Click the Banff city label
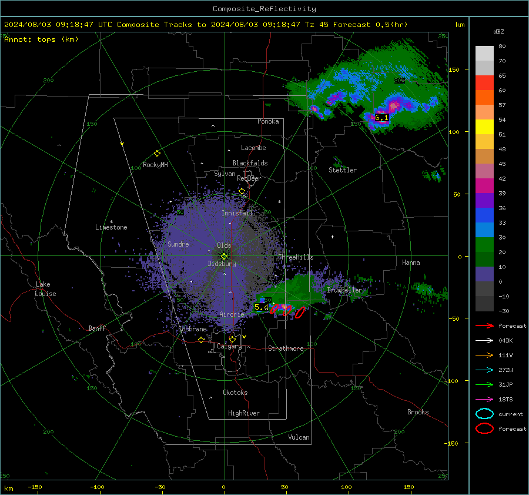Screen dimensions: 529x495 pyautogui.click(x=97, y=328)
